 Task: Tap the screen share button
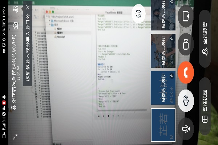pyautogui.click(x=186, y=16)
